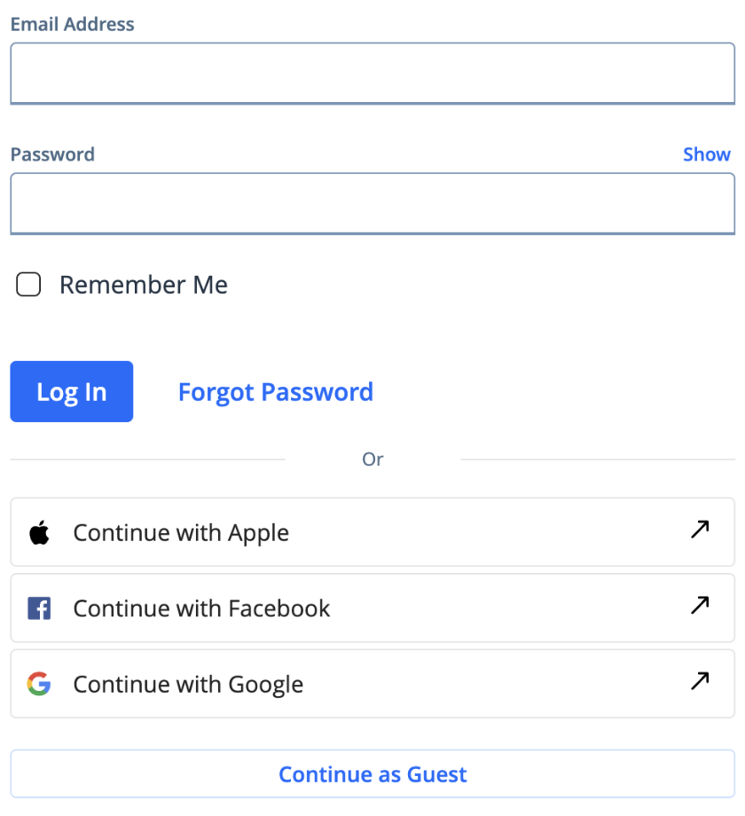The width and height of the screenshot is (745, 816).
Task: Click the arrow icon on the Apple row
Action: 700,530
